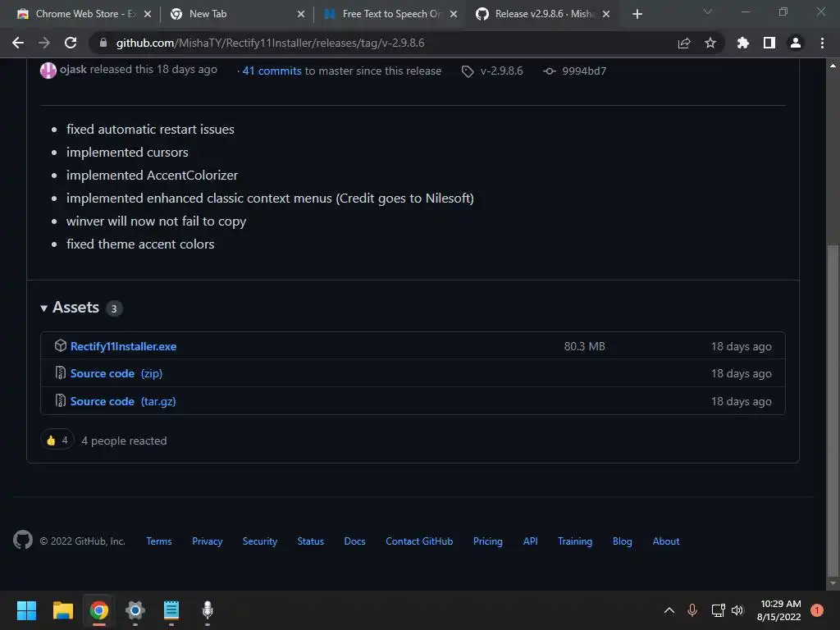This screenshot has width=840, height=630.
Task: Open the tab search chevron
Action: pos(708,11)
